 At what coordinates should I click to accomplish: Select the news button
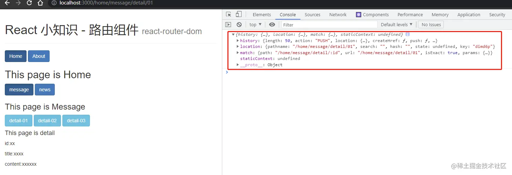click(45, 90)
